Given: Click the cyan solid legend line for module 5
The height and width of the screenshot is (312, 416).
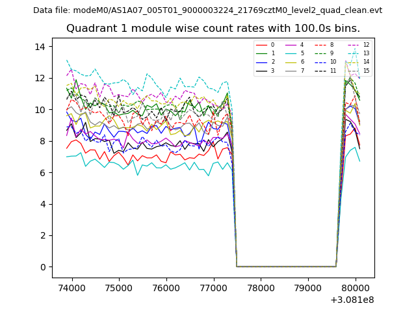Looking at the screenshot, I should pyautogui.click(x=291, y=53).
